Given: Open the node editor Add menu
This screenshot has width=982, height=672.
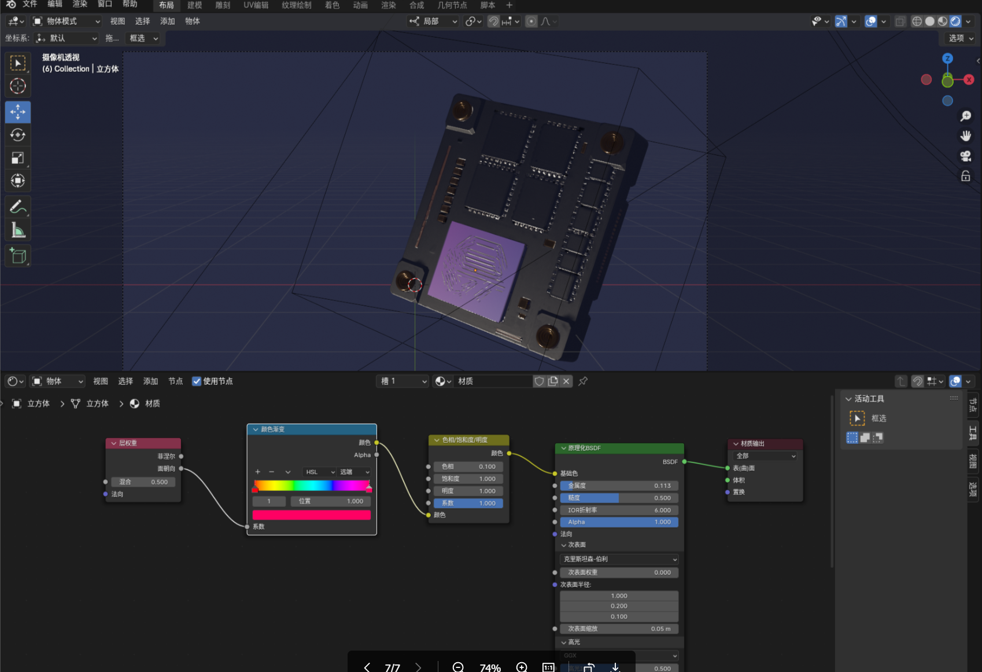Looking at the screenshot, I should (x=150, y=381).
